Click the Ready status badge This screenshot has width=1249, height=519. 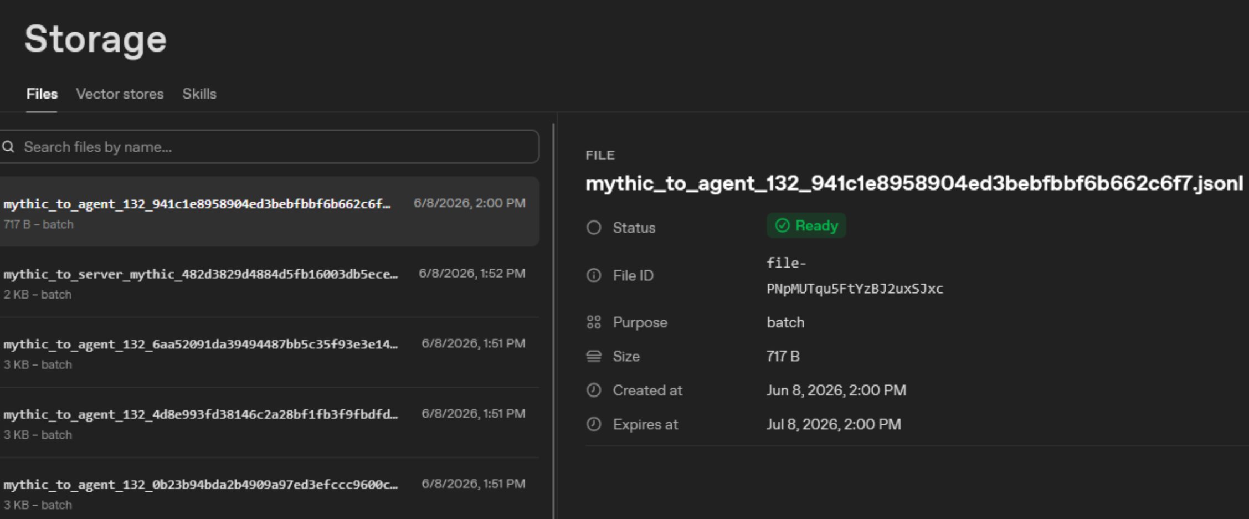pyautogui.click(x=806, y=225)
